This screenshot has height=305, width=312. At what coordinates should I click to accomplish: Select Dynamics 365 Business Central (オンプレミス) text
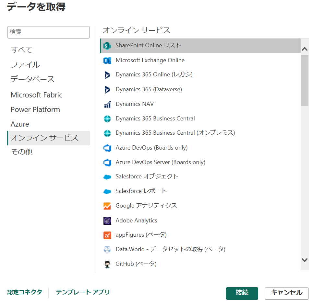point(175,133)
